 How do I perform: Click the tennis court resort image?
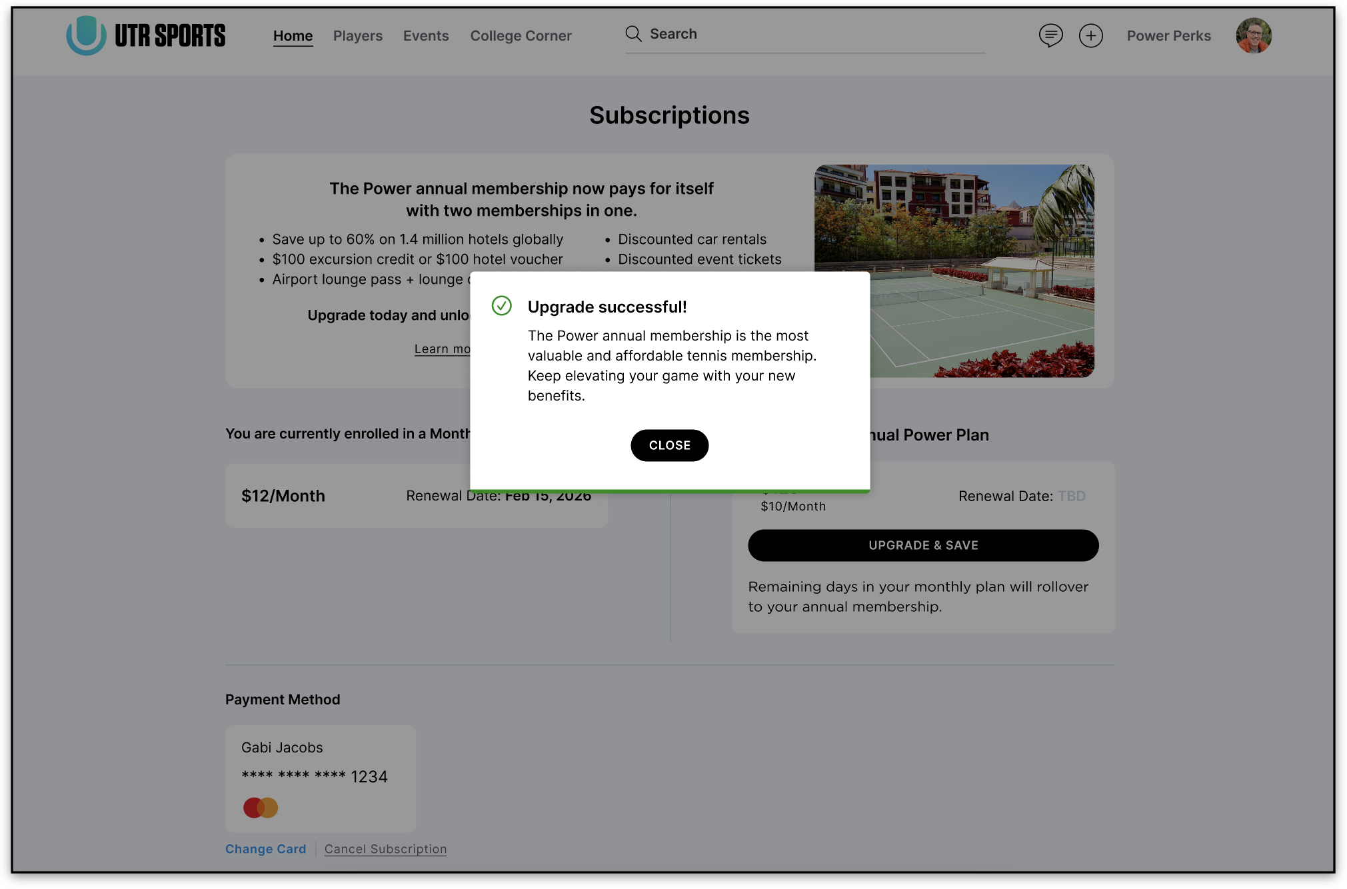pos(980,220)
